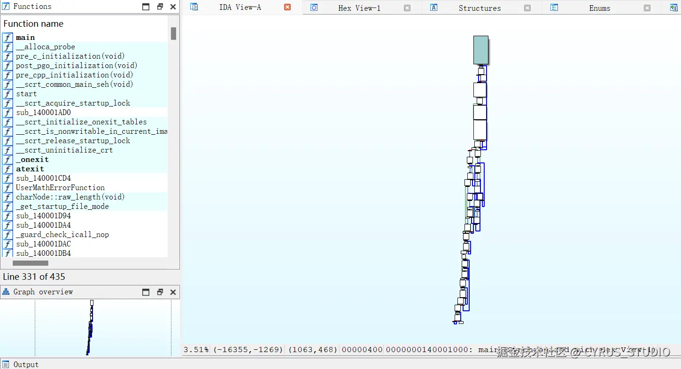The height and width of the screenshot is (369, 681).
Task: Close the Enums tab
Action: coord(647,8)
